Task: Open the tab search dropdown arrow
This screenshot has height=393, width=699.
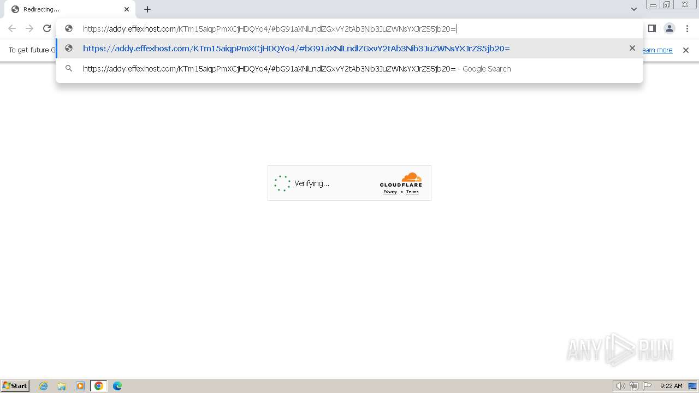Action: [x=633, y=9]
